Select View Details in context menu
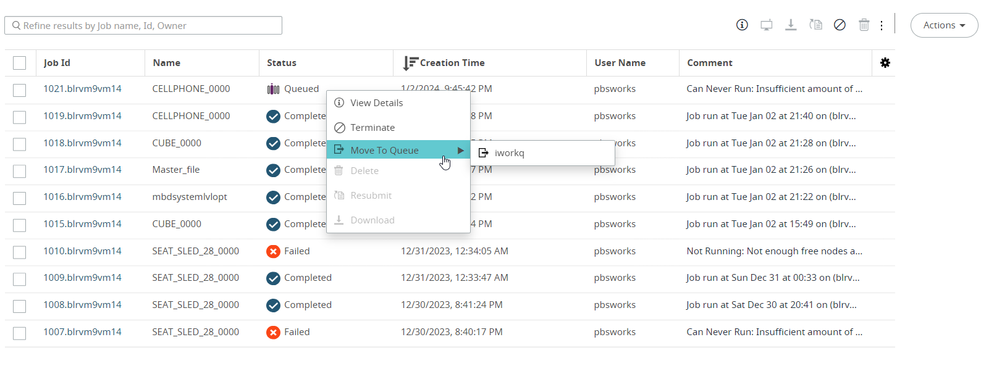 (376, 103)
